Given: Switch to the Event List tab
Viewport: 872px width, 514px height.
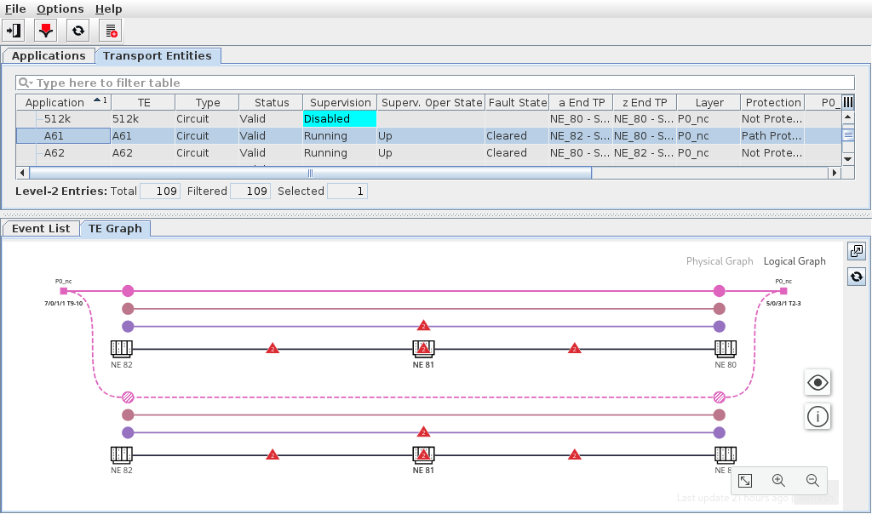Looking at the screenshot, I should click(x=41, y=228).
